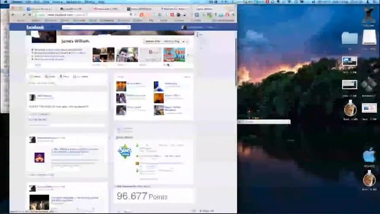The height and width of the screenshot is (214, 380).
Task: Open the map thumbnail tile
Action: (x=150, y=54)
